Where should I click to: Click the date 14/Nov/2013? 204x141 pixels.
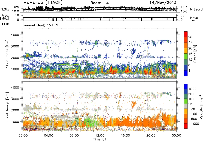[x=163, y=2]
